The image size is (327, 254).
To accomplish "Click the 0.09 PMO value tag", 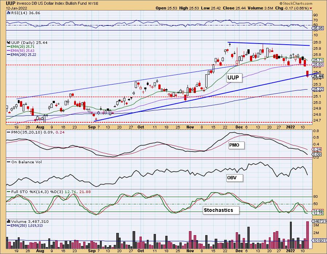I will 317,155.
